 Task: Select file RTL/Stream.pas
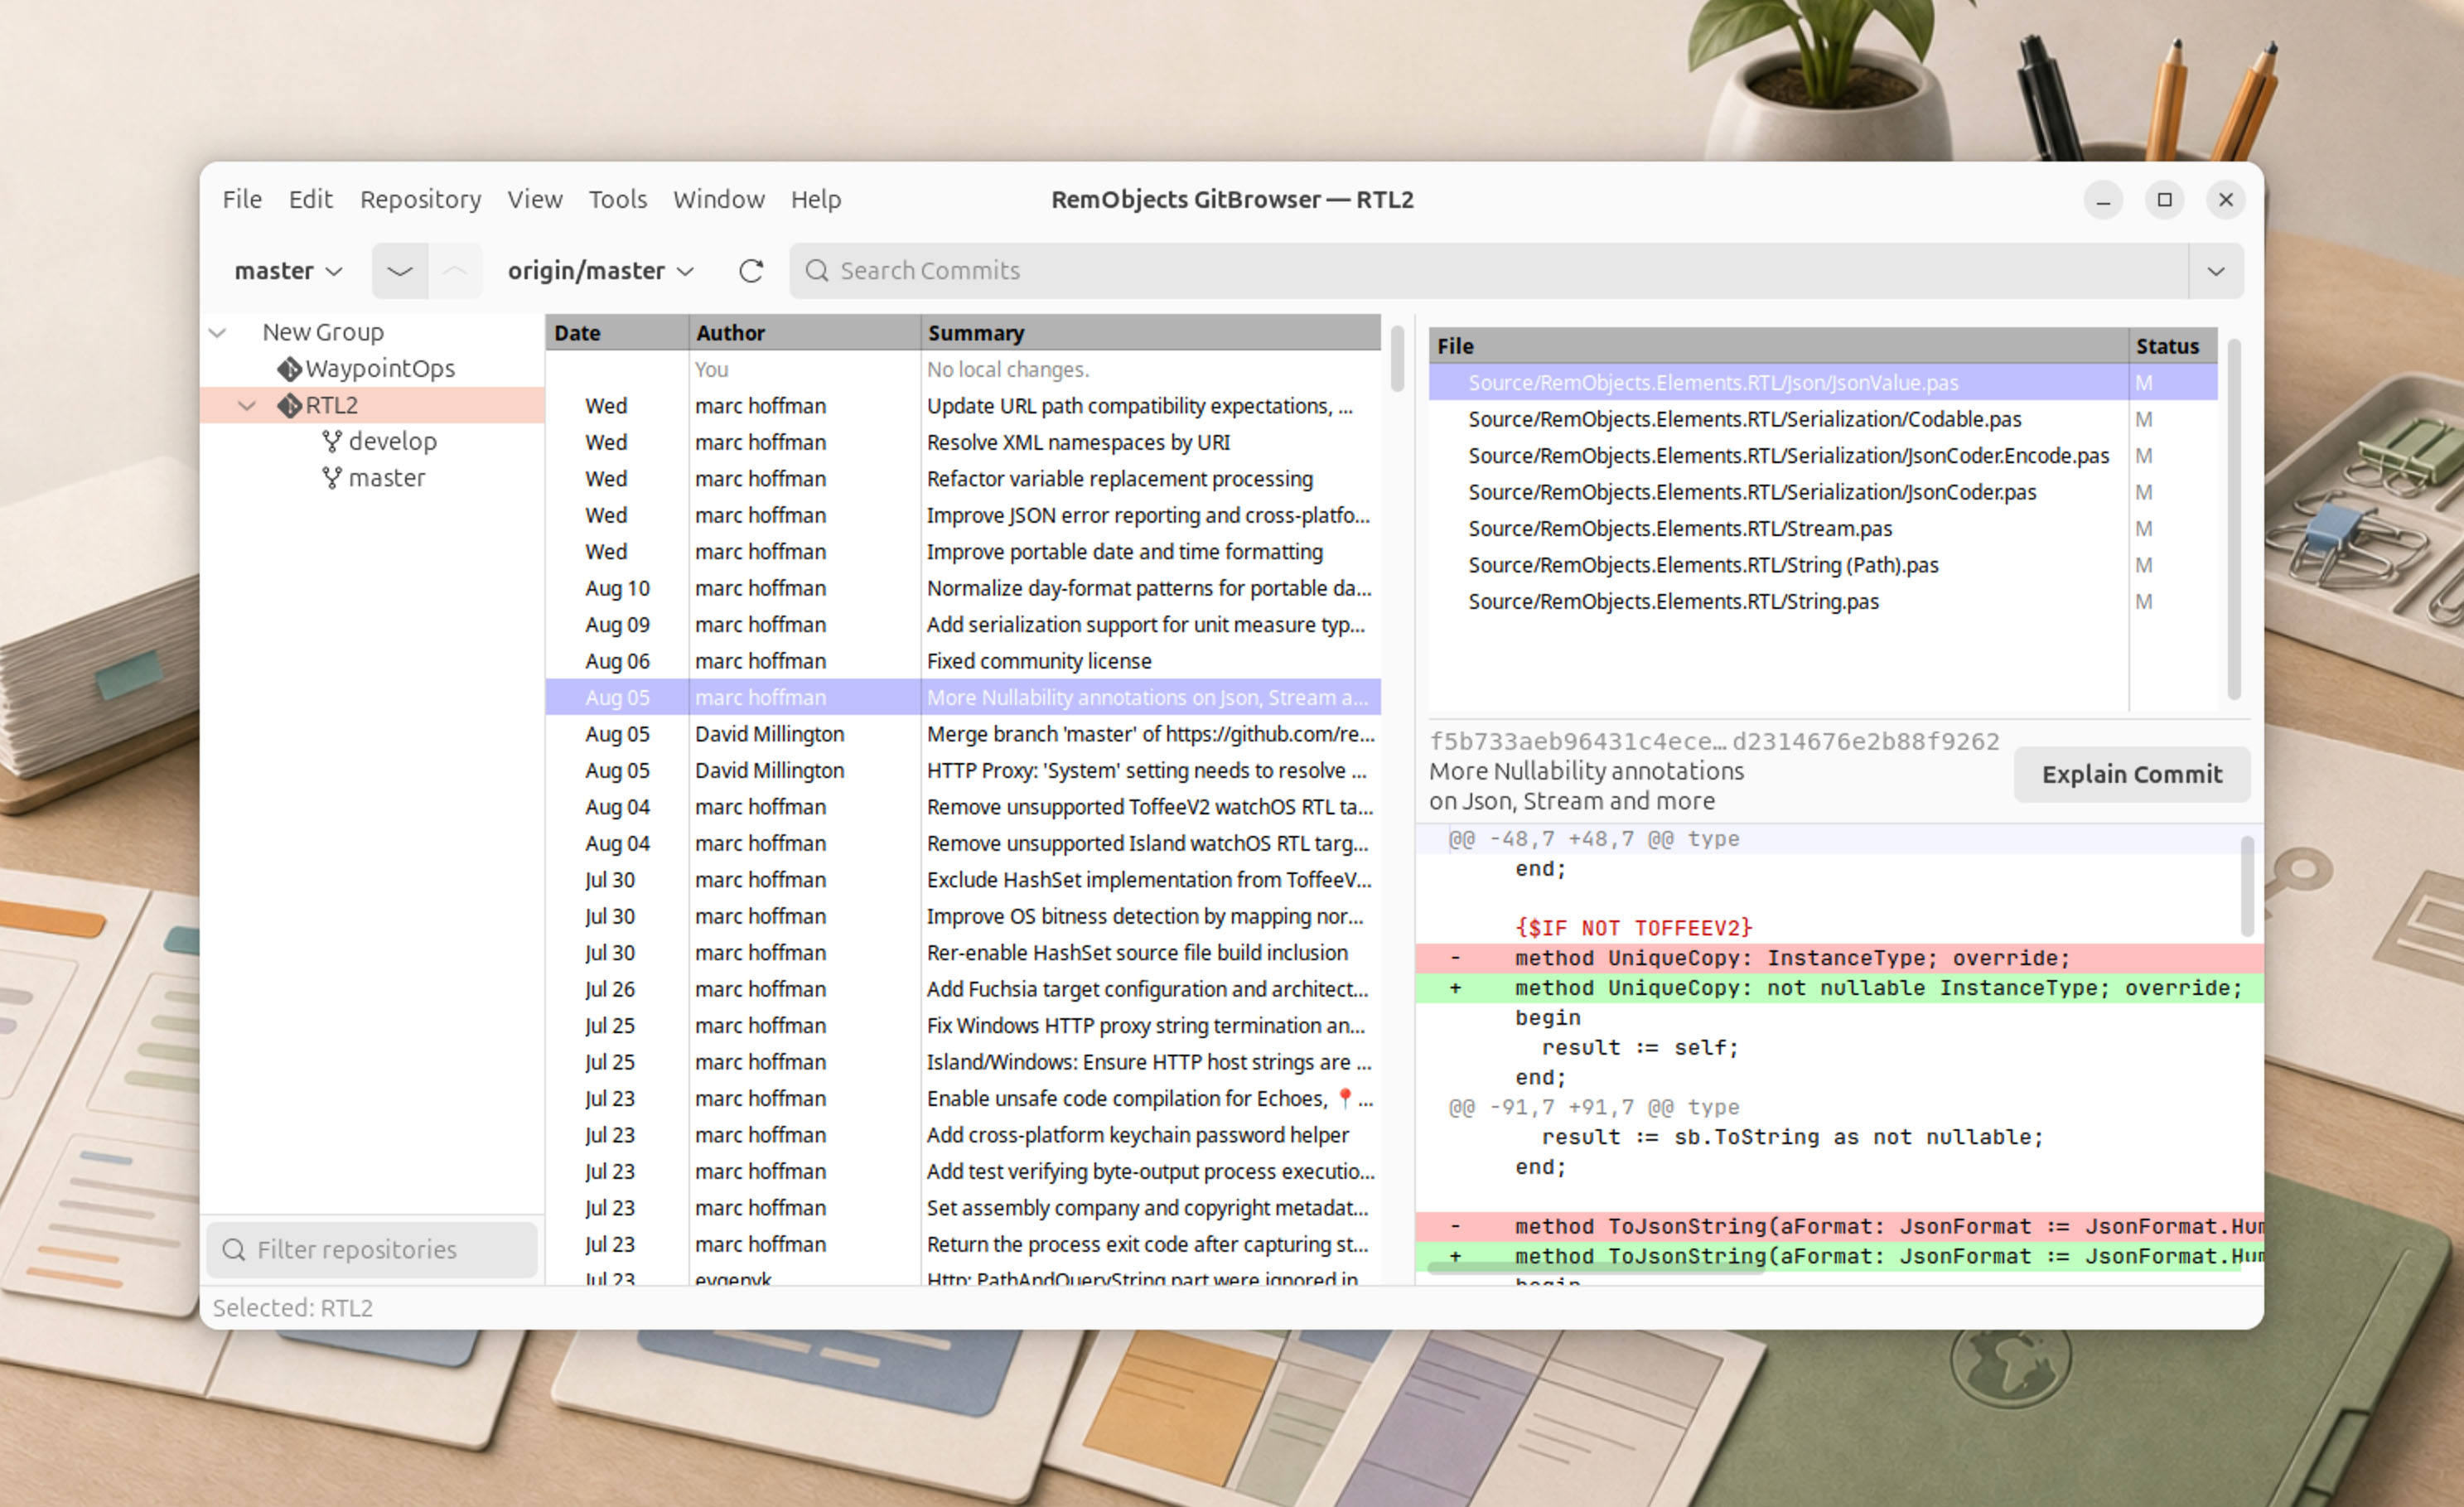tap(1822, 529)
